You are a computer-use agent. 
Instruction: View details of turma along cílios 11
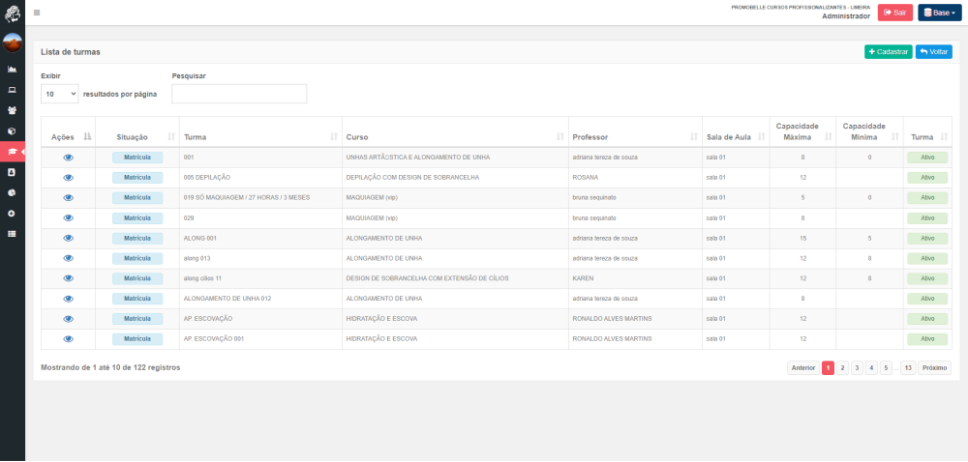68,278
